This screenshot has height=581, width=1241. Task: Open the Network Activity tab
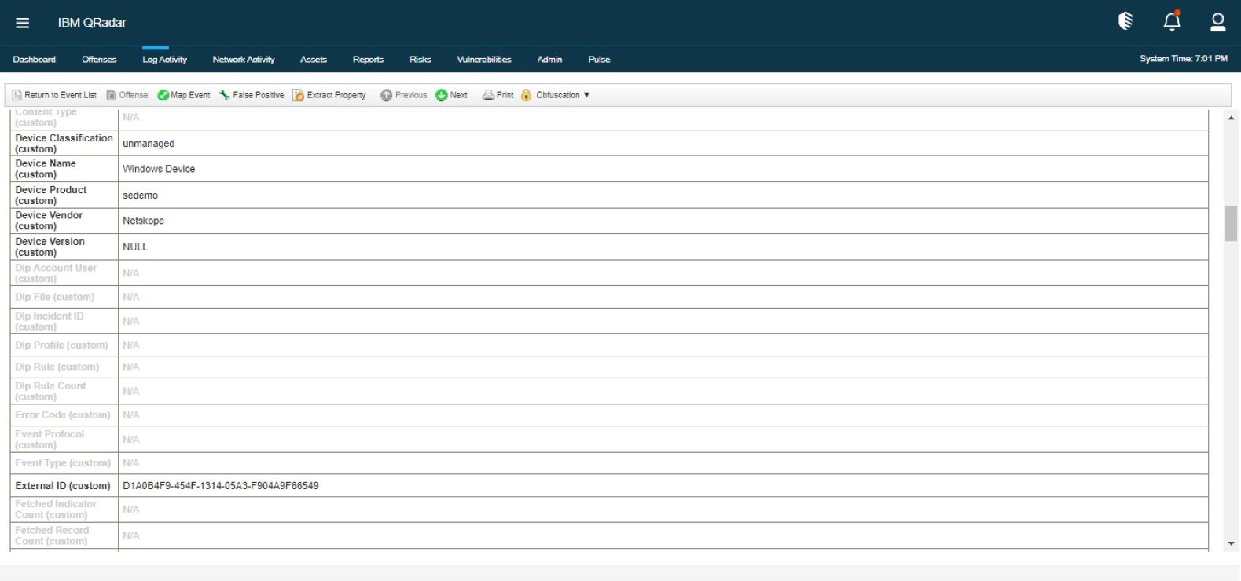(x=244, y=60)
